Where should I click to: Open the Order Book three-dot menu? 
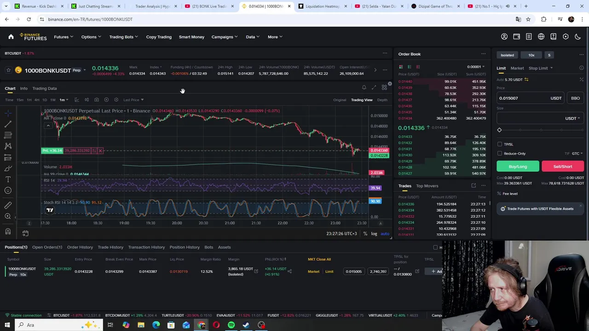[x=483, y=54]
